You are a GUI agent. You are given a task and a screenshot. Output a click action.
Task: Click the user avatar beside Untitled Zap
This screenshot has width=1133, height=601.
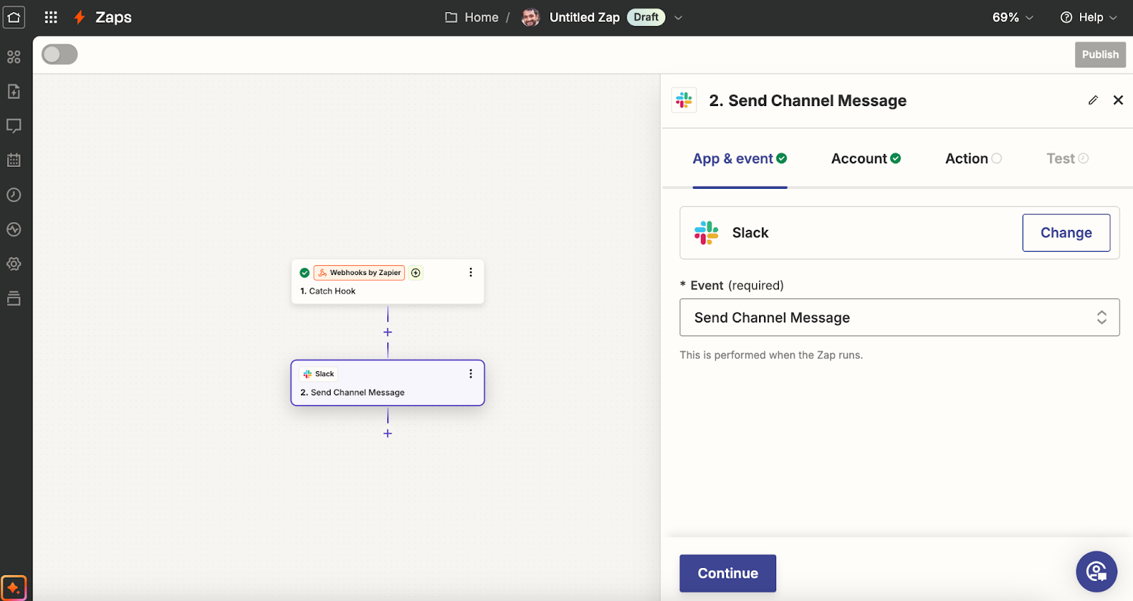[530, 17]
